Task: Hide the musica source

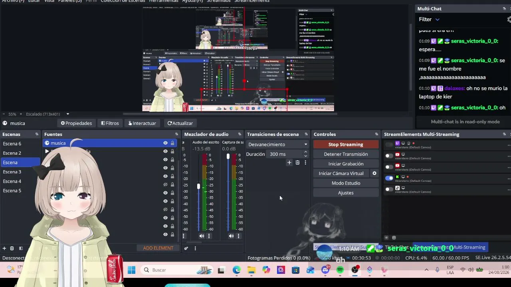Action: [165, 143]
